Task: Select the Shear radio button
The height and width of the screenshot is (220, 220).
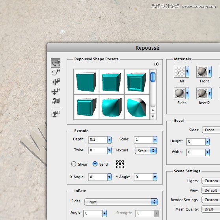Action: pyautogui.click(x=74, y=164)
